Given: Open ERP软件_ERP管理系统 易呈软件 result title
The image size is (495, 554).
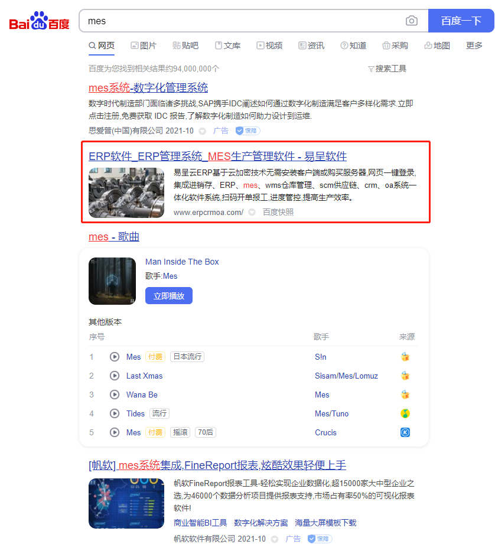Looking at the screenshot, I should point(217,156).
